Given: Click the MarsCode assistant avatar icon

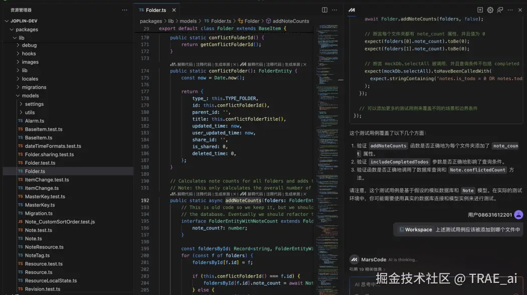Looking at the screenshot, I should 354,259.
